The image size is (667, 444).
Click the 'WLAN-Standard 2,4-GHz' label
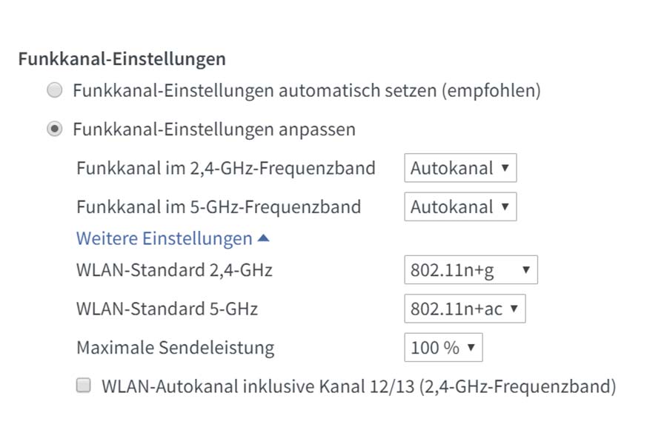pyautogui.click(x=174, y=270)
